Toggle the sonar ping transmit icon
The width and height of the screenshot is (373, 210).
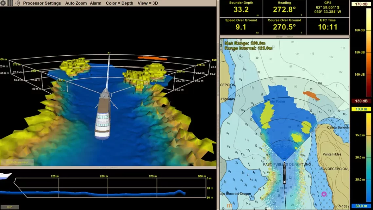(x=17, y=3)
